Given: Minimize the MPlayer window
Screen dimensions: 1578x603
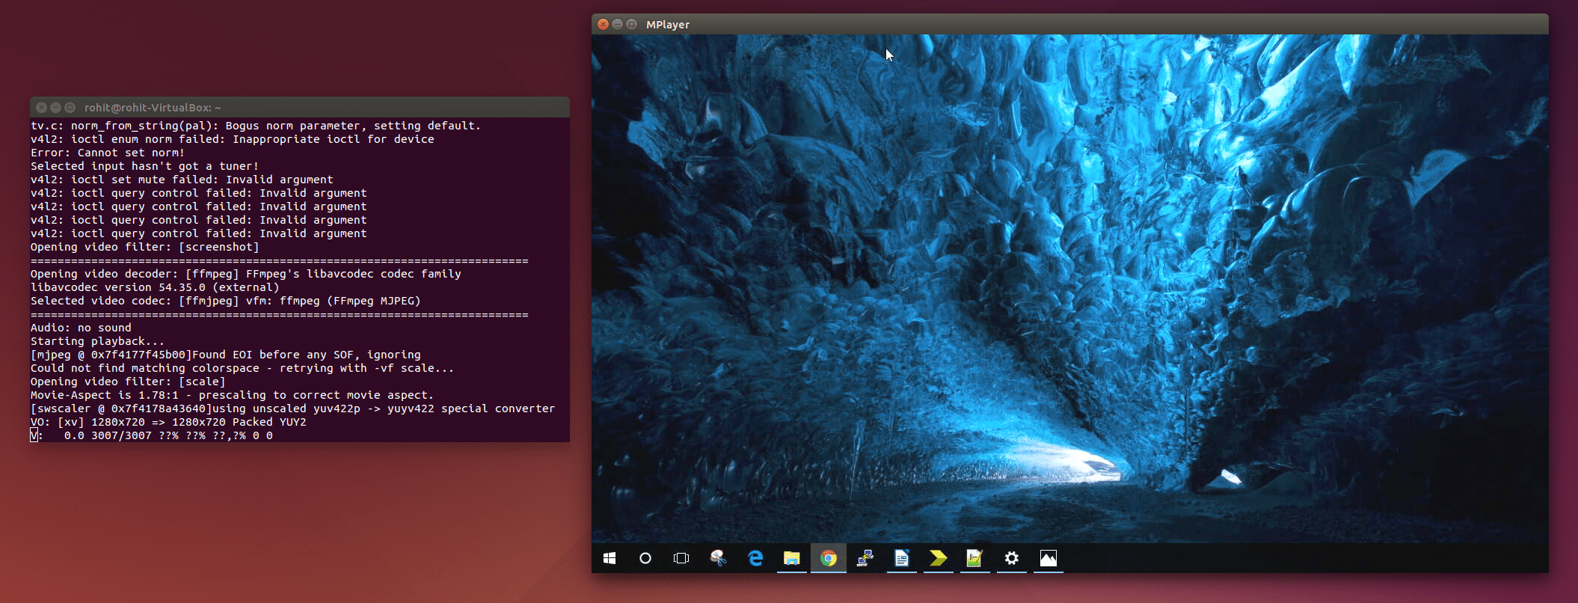Looking at the screenshot, I should coord(617,24).
